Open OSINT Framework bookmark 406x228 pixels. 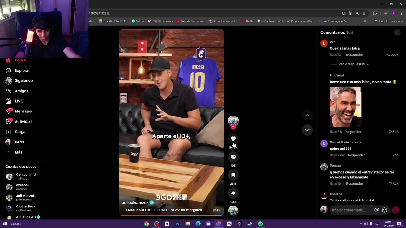tap(160, 21)
